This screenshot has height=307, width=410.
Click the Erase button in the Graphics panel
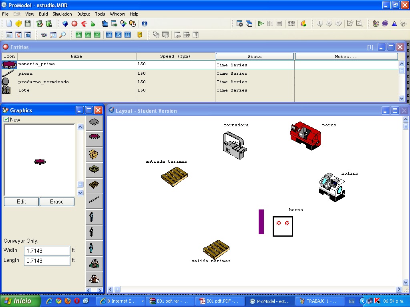pyautogui.click(x=57, y=201)
